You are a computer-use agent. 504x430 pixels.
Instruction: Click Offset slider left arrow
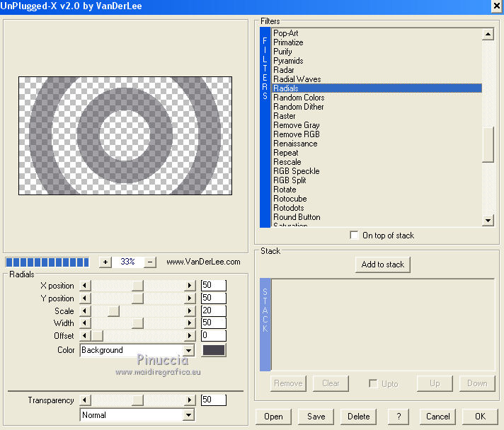click(x=85, y=335)
